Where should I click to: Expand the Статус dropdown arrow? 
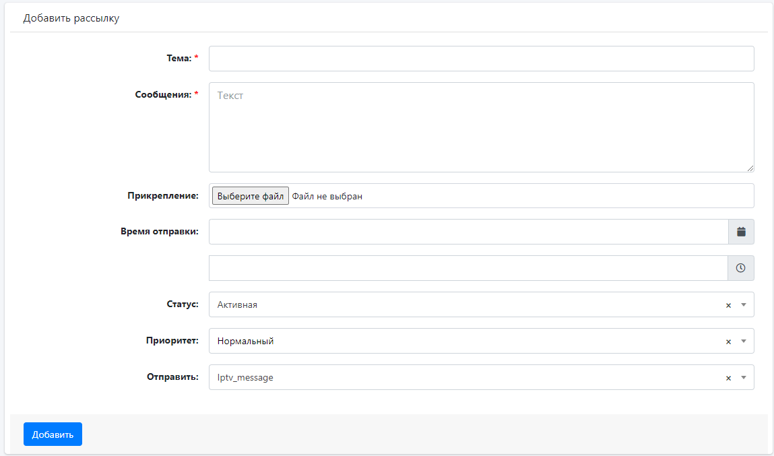(x=744, y=304)
